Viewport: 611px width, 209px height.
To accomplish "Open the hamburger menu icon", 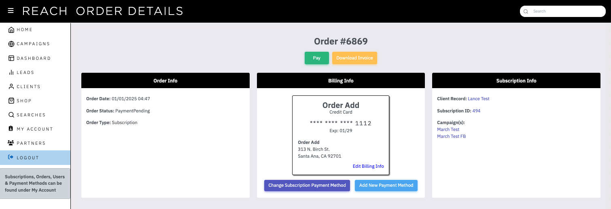I will [x=11, y=11].
